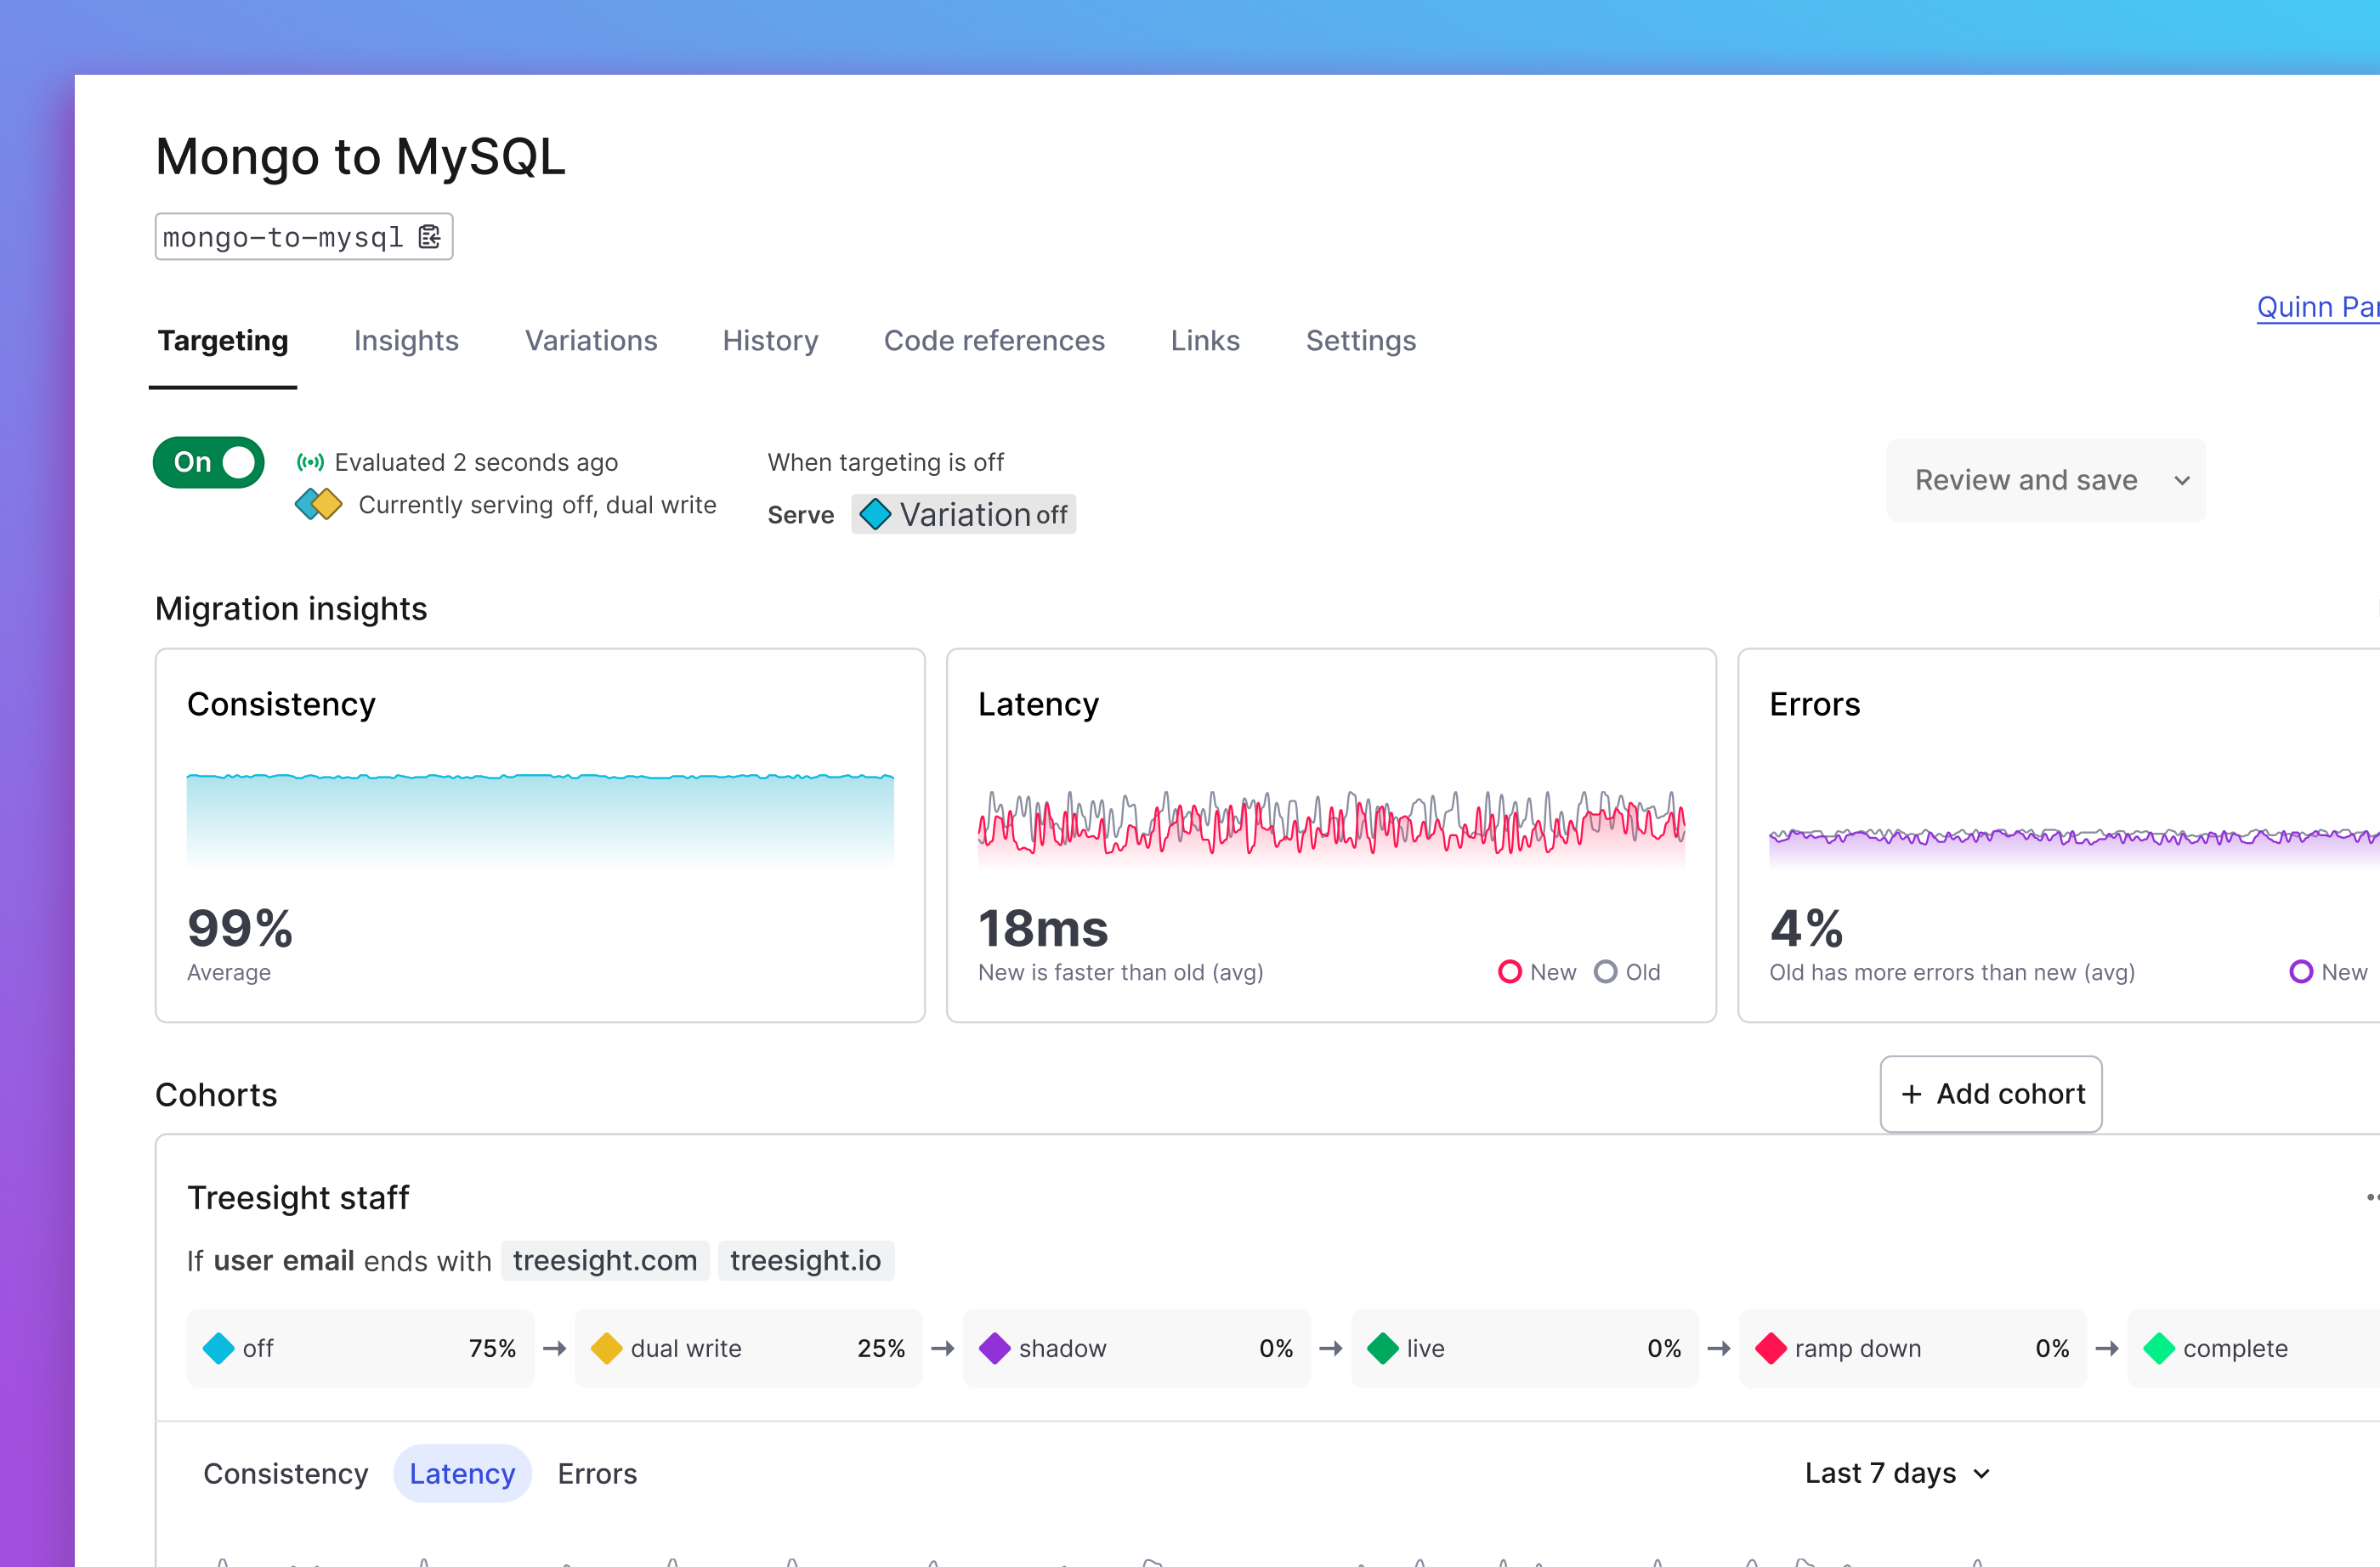
Task: Click the Add cohort button
Action: point(1990,1093)
